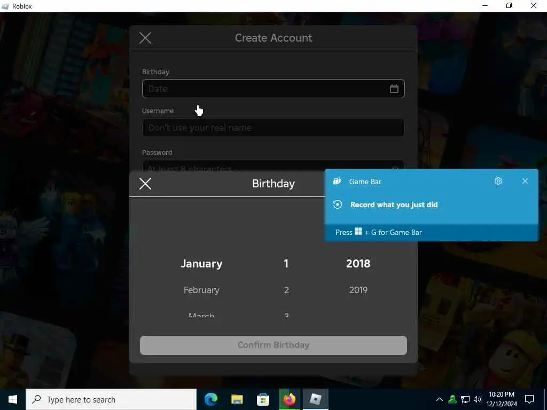Choose day 2 in the day picker
The image size is (547, 410).
click(286, 290)
